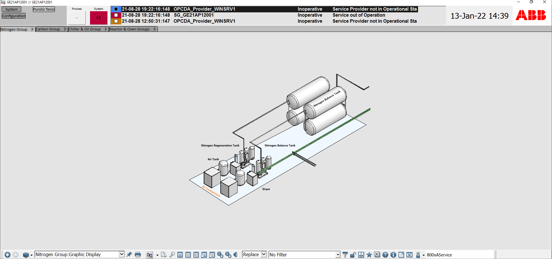Image resolution: width=552 pixels, height=259 pixels.
Task: Toggle checkbox of 12:50:31 alarm row
Action: pos(116,21)
